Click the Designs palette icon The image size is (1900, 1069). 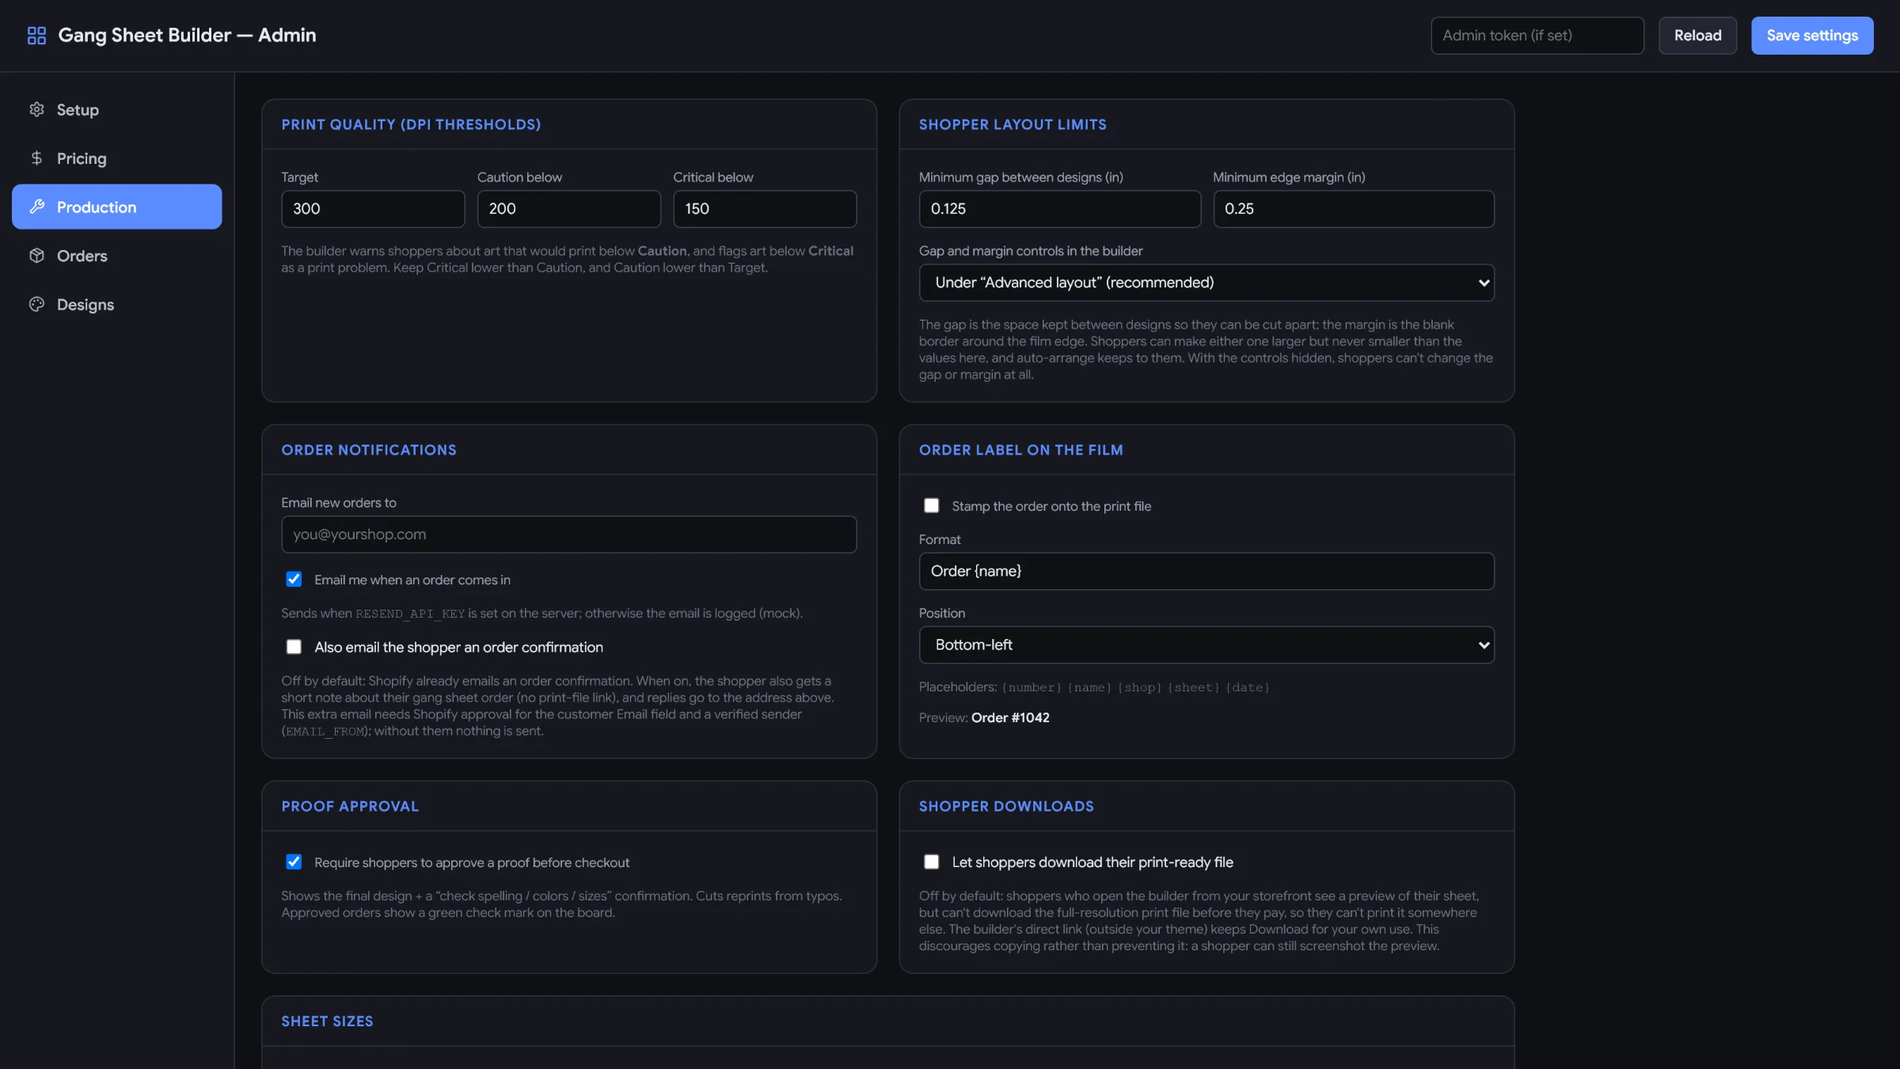tap(36, 304)
